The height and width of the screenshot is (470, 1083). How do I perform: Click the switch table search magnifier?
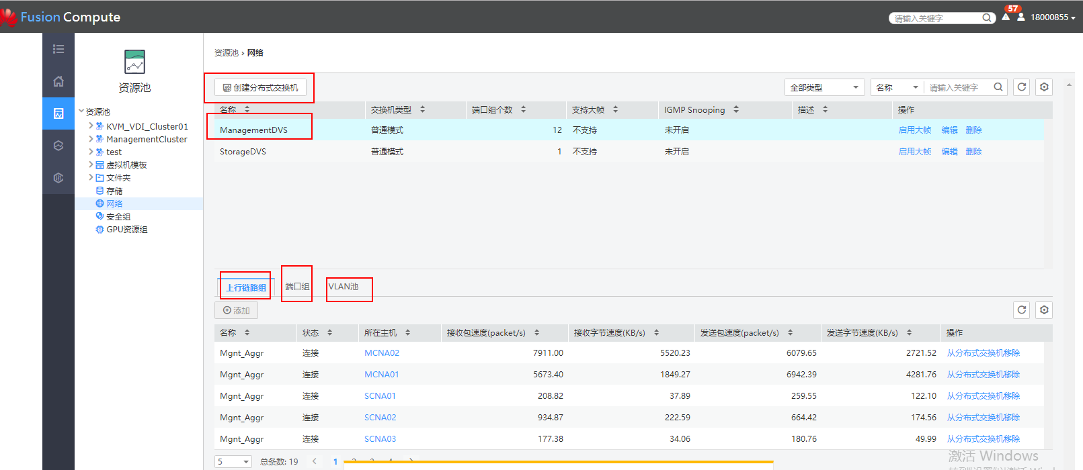[x=998, y=87]
